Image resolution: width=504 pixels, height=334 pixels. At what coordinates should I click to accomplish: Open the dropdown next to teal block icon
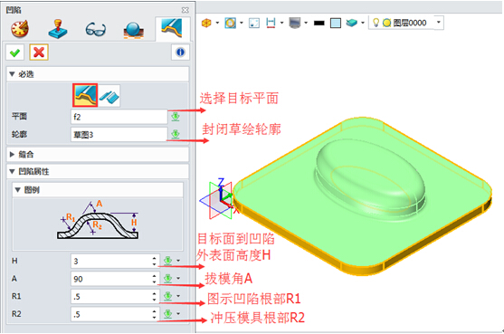tap(363, 23)
